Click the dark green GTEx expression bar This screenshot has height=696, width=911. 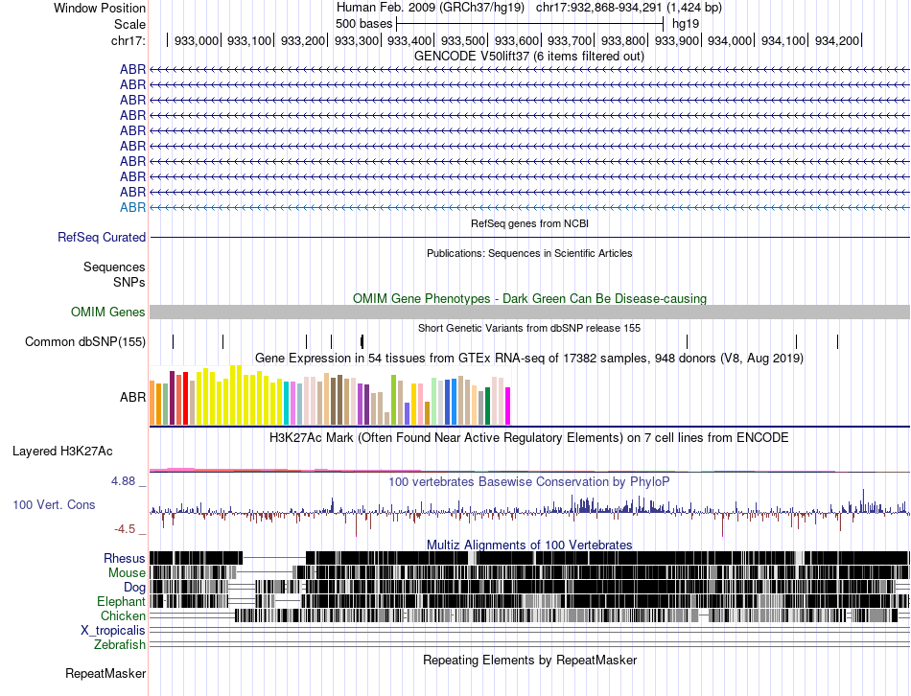487,406
